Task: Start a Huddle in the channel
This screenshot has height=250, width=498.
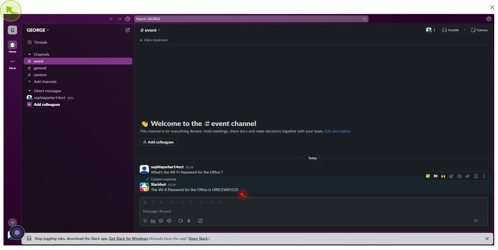Action: point(451,30)
